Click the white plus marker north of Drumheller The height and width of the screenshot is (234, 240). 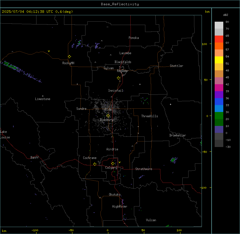coord(170,104)
